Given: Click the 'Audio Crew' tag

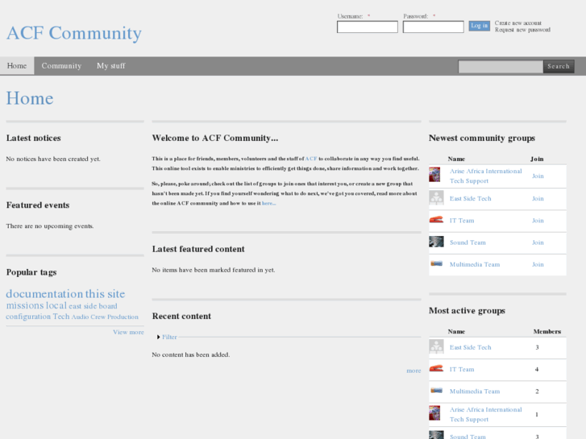Looking at the screenshot, I should tap(88, 317).
